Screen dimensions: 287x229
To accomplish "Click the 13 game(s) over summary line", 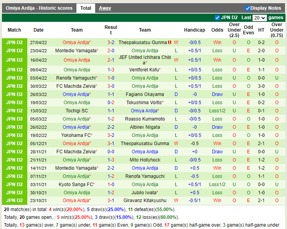I will tap(142, 225).
